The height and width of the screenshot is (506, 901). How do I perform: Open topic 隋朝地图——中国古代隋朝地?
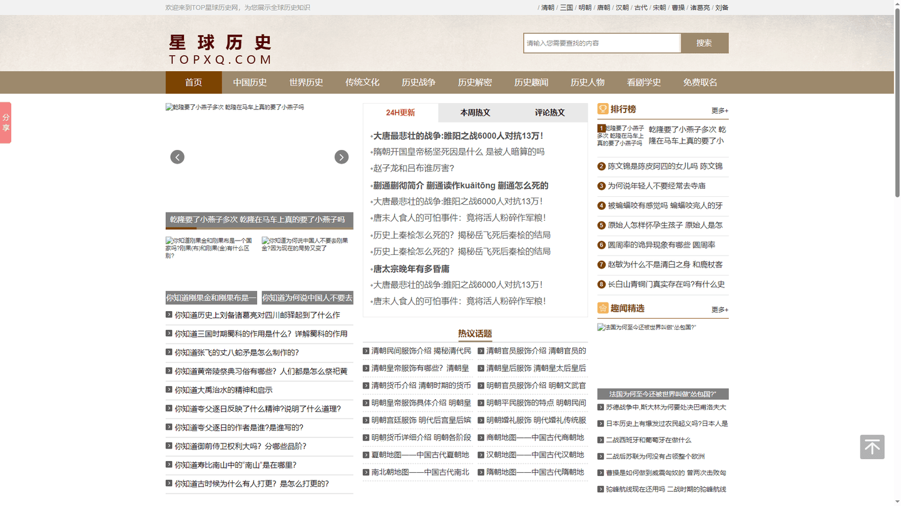coord(535,472)
